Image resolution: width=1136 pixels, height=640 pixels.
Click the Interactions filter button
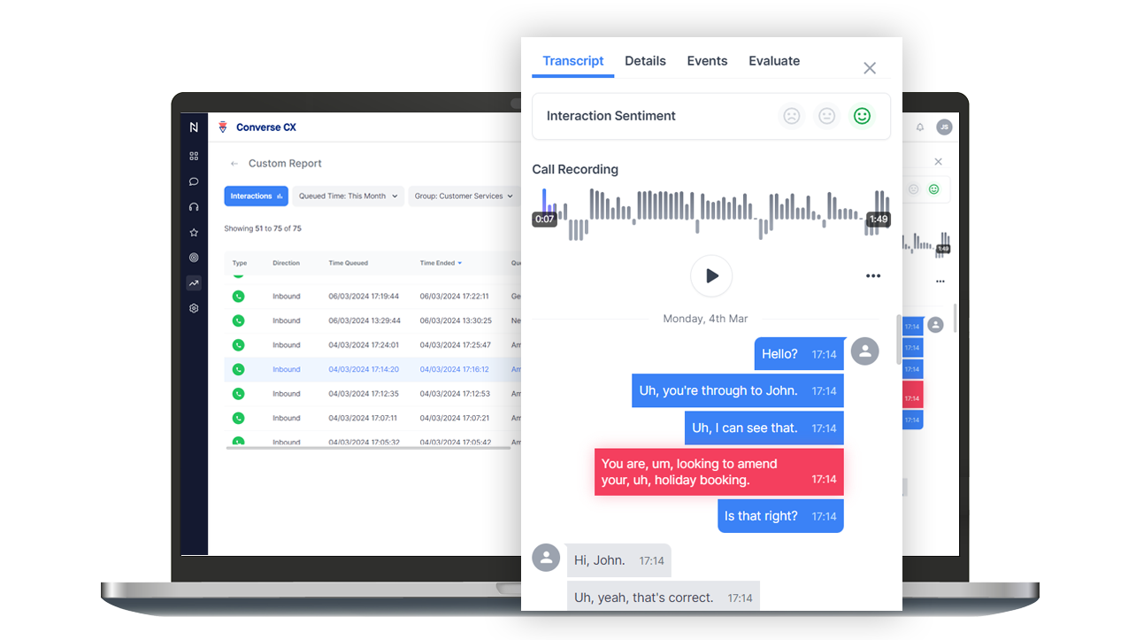coord(256,196)
